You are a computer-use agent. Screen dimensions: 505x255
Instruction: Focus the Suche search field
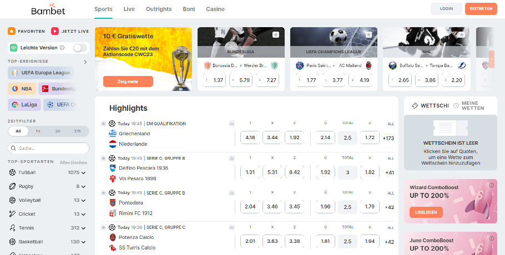pos(48,148)
